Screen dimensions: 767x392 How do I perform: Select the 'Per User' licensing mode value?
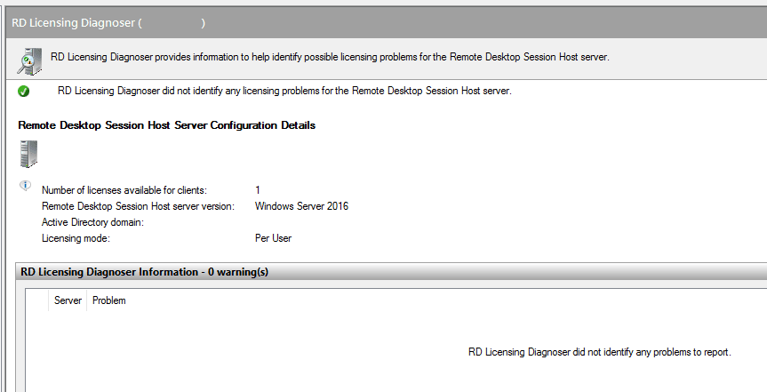(273, 238)
